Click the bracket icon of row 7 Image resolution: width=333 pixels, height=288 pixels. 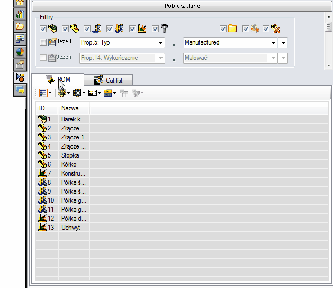point(42,173)
